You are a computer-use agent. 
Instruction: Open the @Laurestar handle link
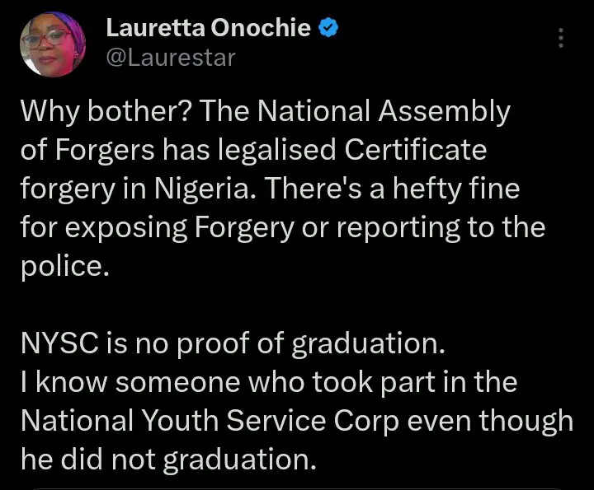pyautogui.click(x=171, y=58)
